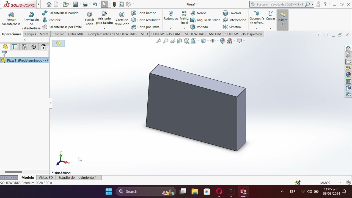Open the PropertyManager panel tab
Image resolution: width=352 pixels, height=198 pixels.
15,47
